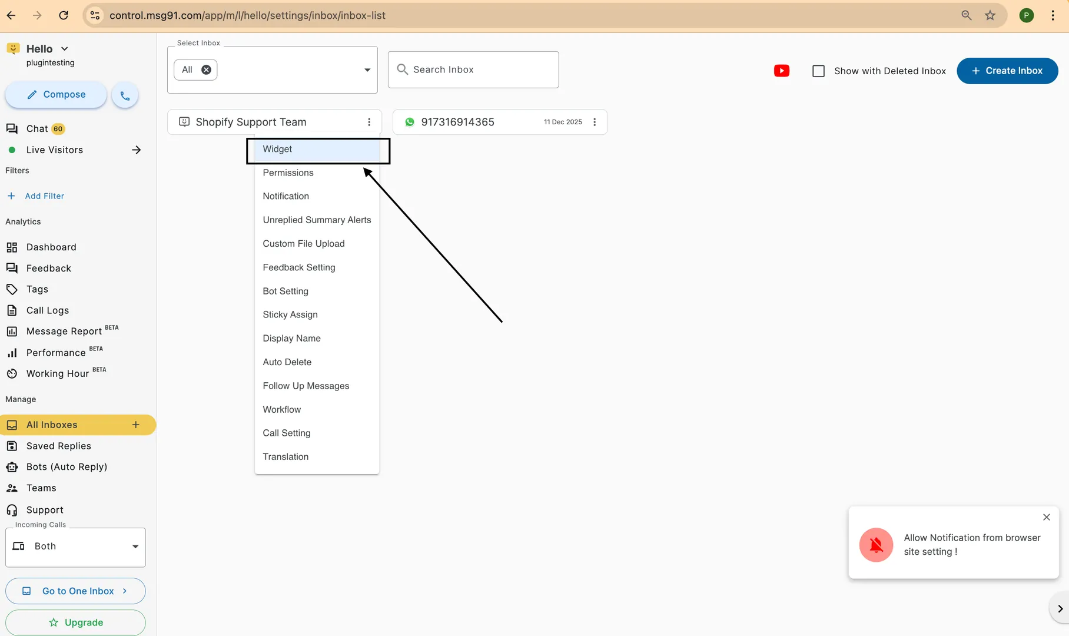Viewport: 1069px width, 636px height.
Task: Toggle Show with Deleted Inbox checkbox
Action: coord(818,71)
